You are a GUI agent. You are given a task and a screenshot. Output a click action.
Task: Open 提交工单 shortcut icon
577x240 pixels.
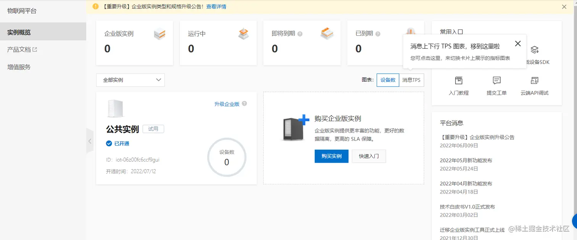[496, 80]
